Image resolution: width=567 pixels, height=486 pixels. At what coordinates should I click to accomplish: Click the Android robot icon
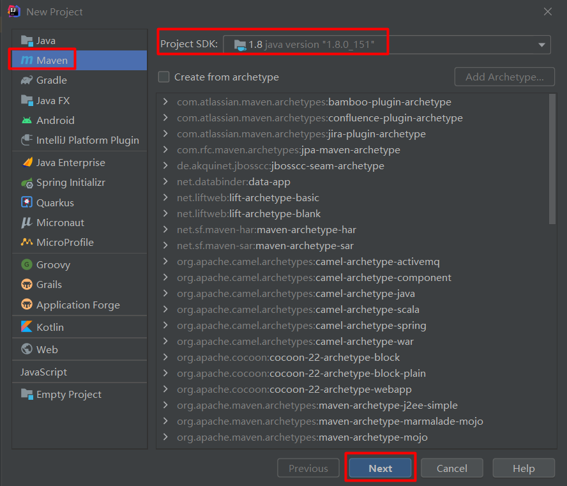[27, 120]
